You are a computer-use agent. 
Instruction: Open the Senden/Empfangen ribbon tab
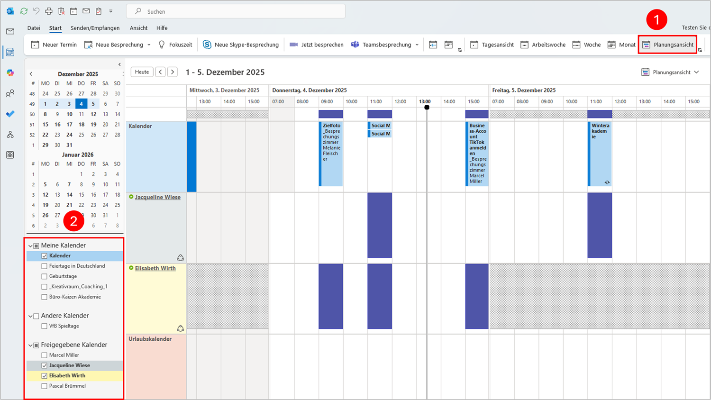(x=95, y=28)
